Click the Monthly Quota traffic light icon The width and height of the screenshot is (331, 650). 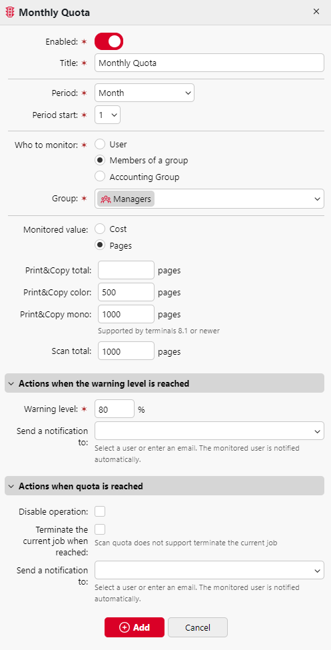(x=10, y=12)
